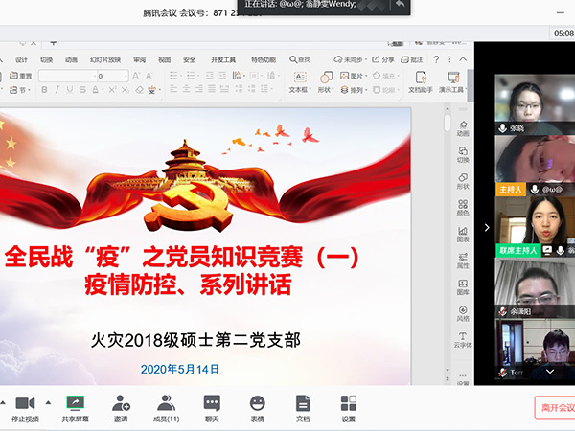Click the 批注 comment icon in ribbon

[411, 59]
